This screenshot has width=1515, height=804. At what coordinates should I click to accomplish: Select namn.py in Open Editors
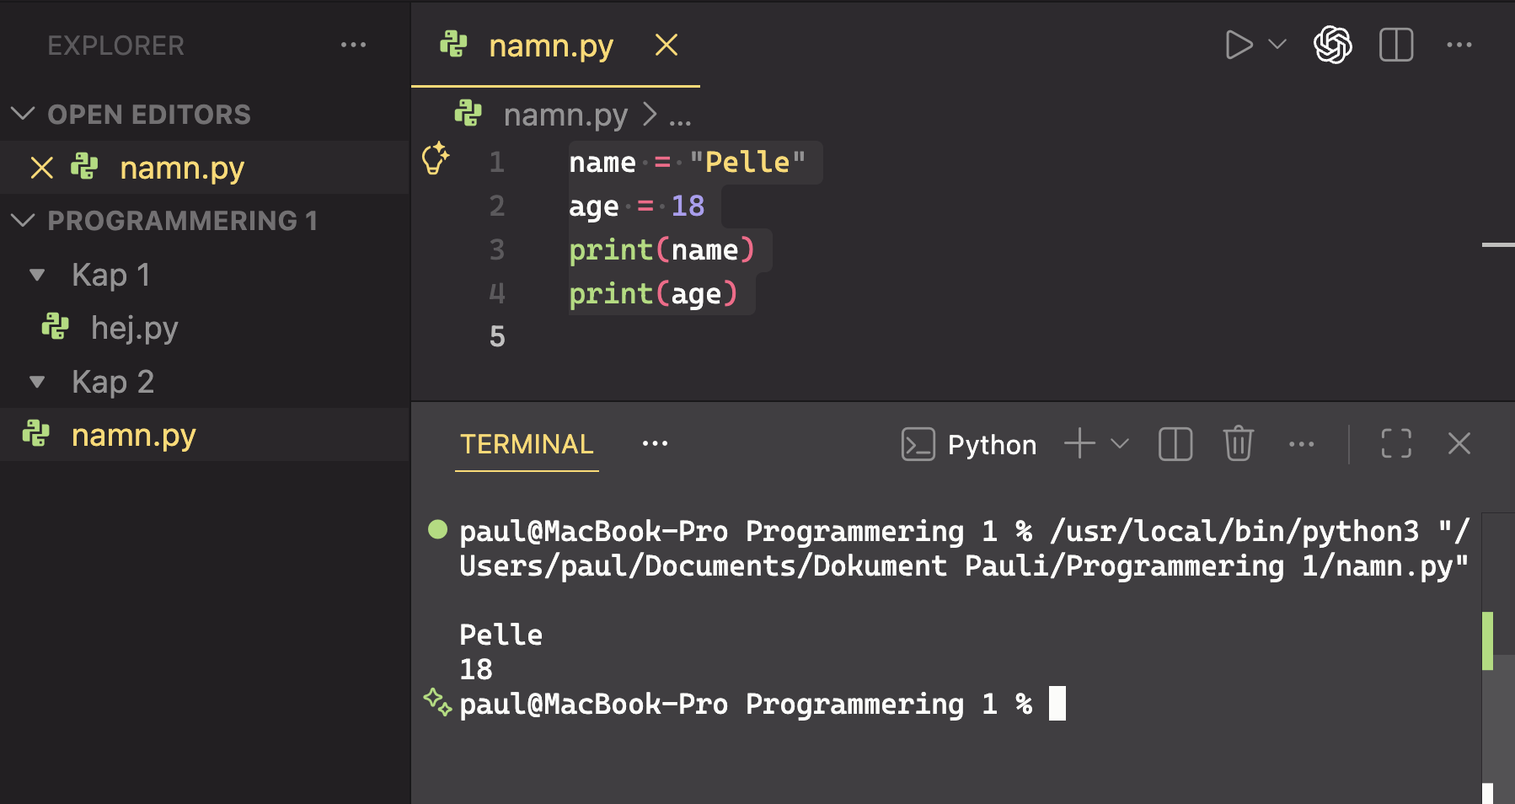(x=182, y=168)
